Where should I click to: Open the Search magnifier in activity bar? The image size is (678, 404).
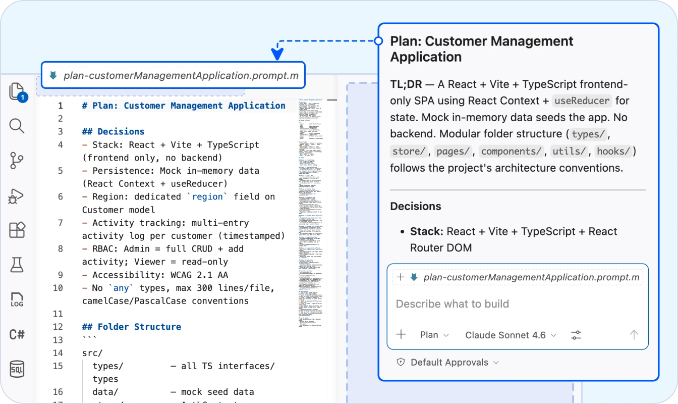pos(17,126)
